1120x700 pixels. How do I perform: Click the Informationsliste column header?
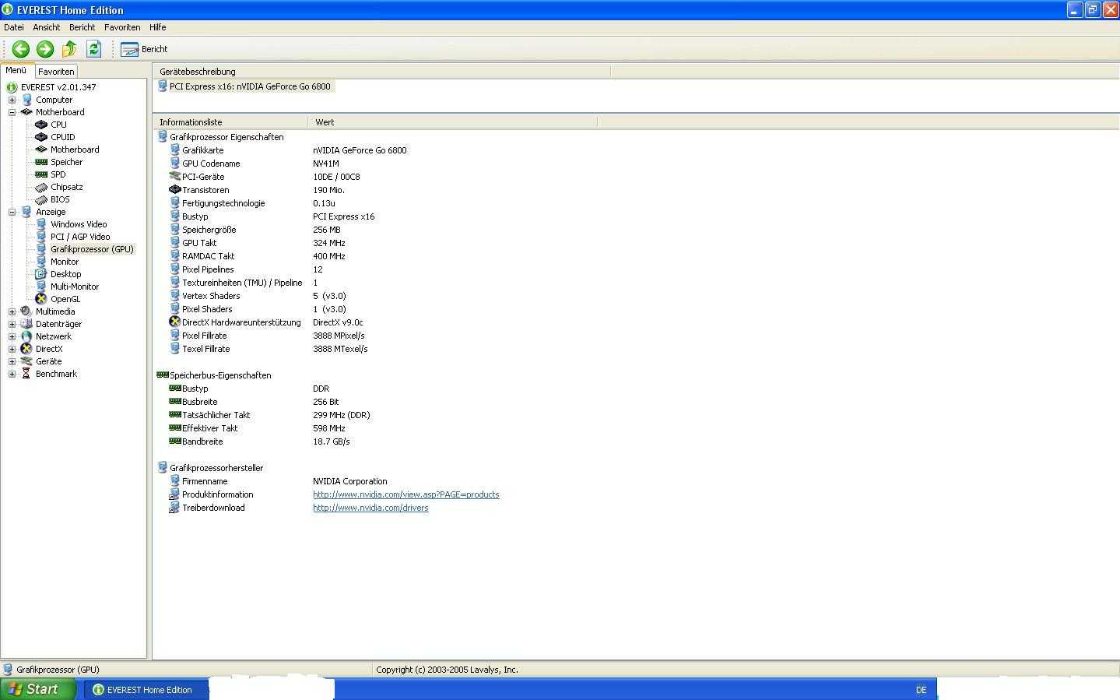(230, 122)
